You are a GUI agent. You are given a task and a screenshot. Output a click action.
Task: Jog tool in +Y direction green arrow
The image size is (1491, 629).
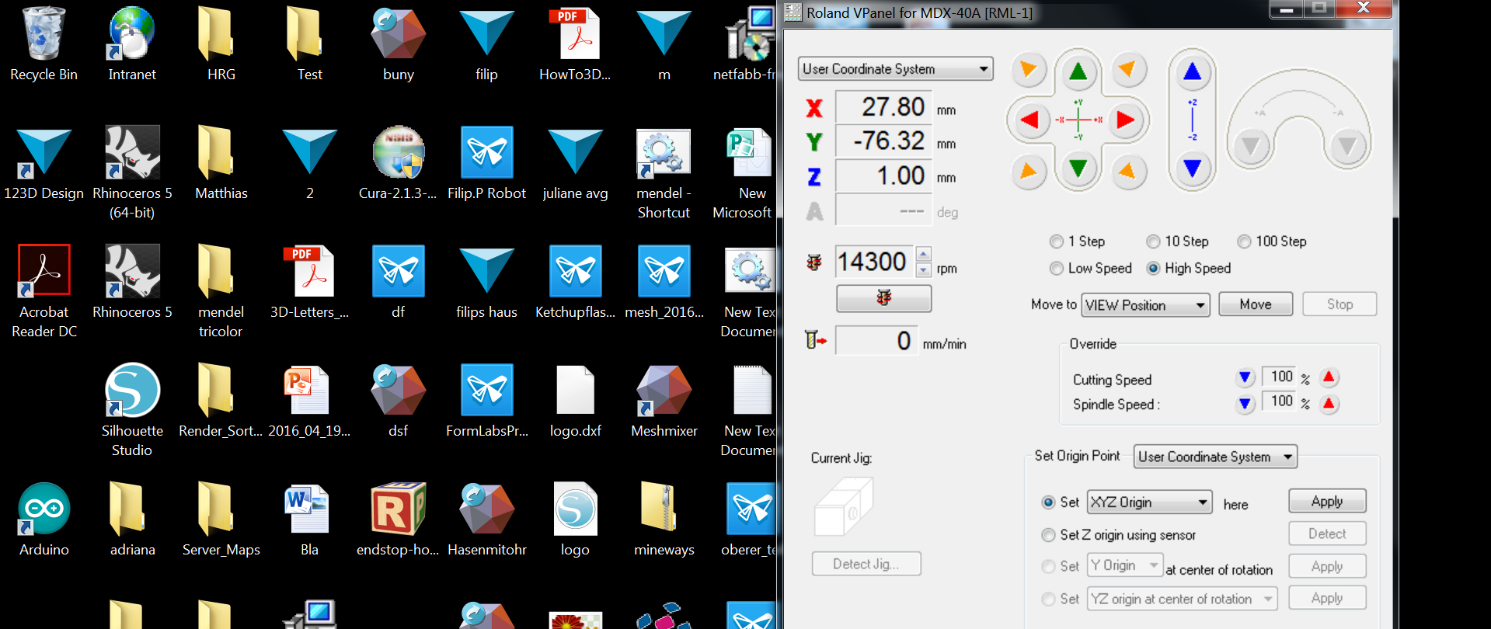[1078, 72]
